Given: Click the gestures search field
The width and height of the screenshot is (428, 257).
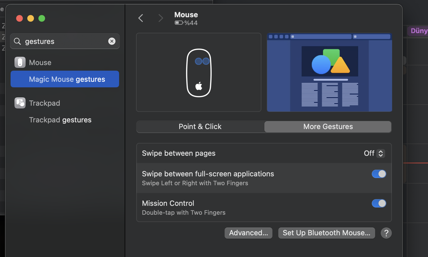Looking at the screenshot, I should tap(64, 41).
